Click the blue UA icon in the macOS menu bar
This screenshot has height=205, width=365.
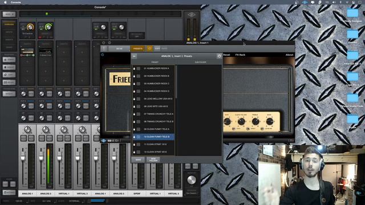pyautogui.click(x=305, y=2)
